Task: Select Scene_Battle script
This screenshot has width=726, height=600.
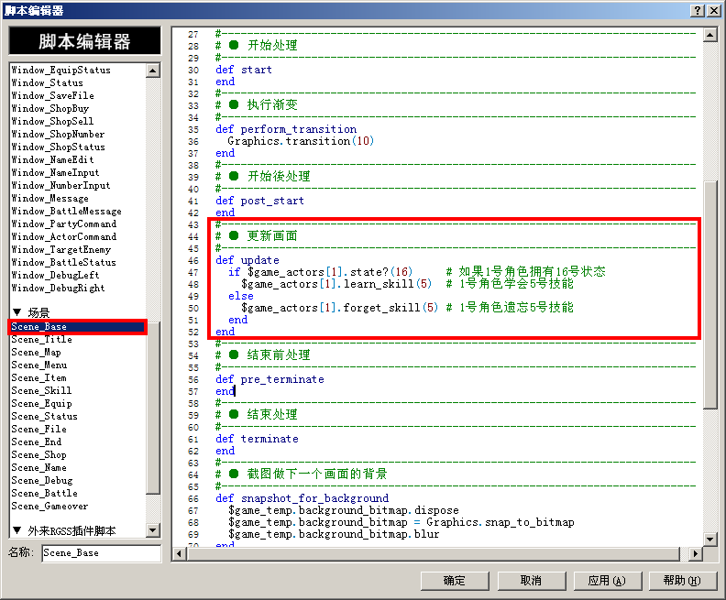Action: coord(44,494)
